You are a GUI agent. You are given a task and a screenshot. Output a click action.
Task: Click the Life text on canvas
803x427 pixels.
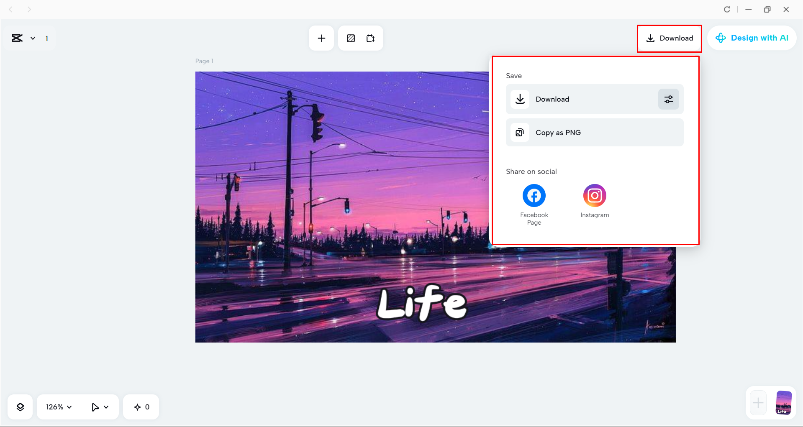pyautogui.click(x=422, y=303)
